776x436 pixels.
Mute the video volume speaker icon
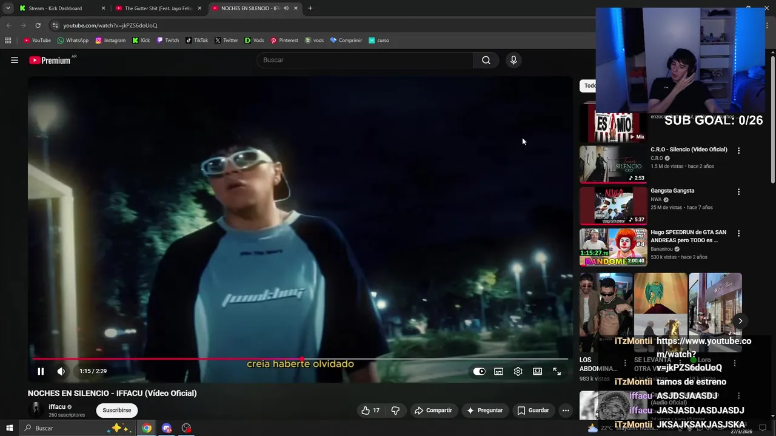pos(61,371)
